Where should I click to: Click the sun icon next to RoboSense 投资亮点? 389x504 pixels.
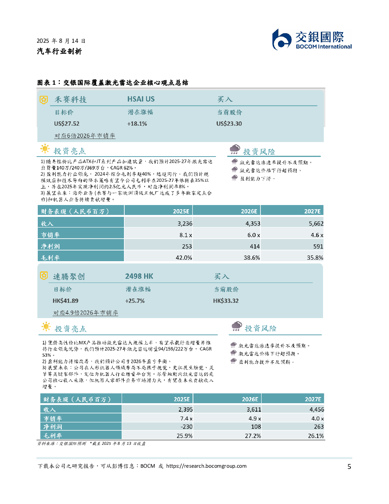tap(46, 326)
